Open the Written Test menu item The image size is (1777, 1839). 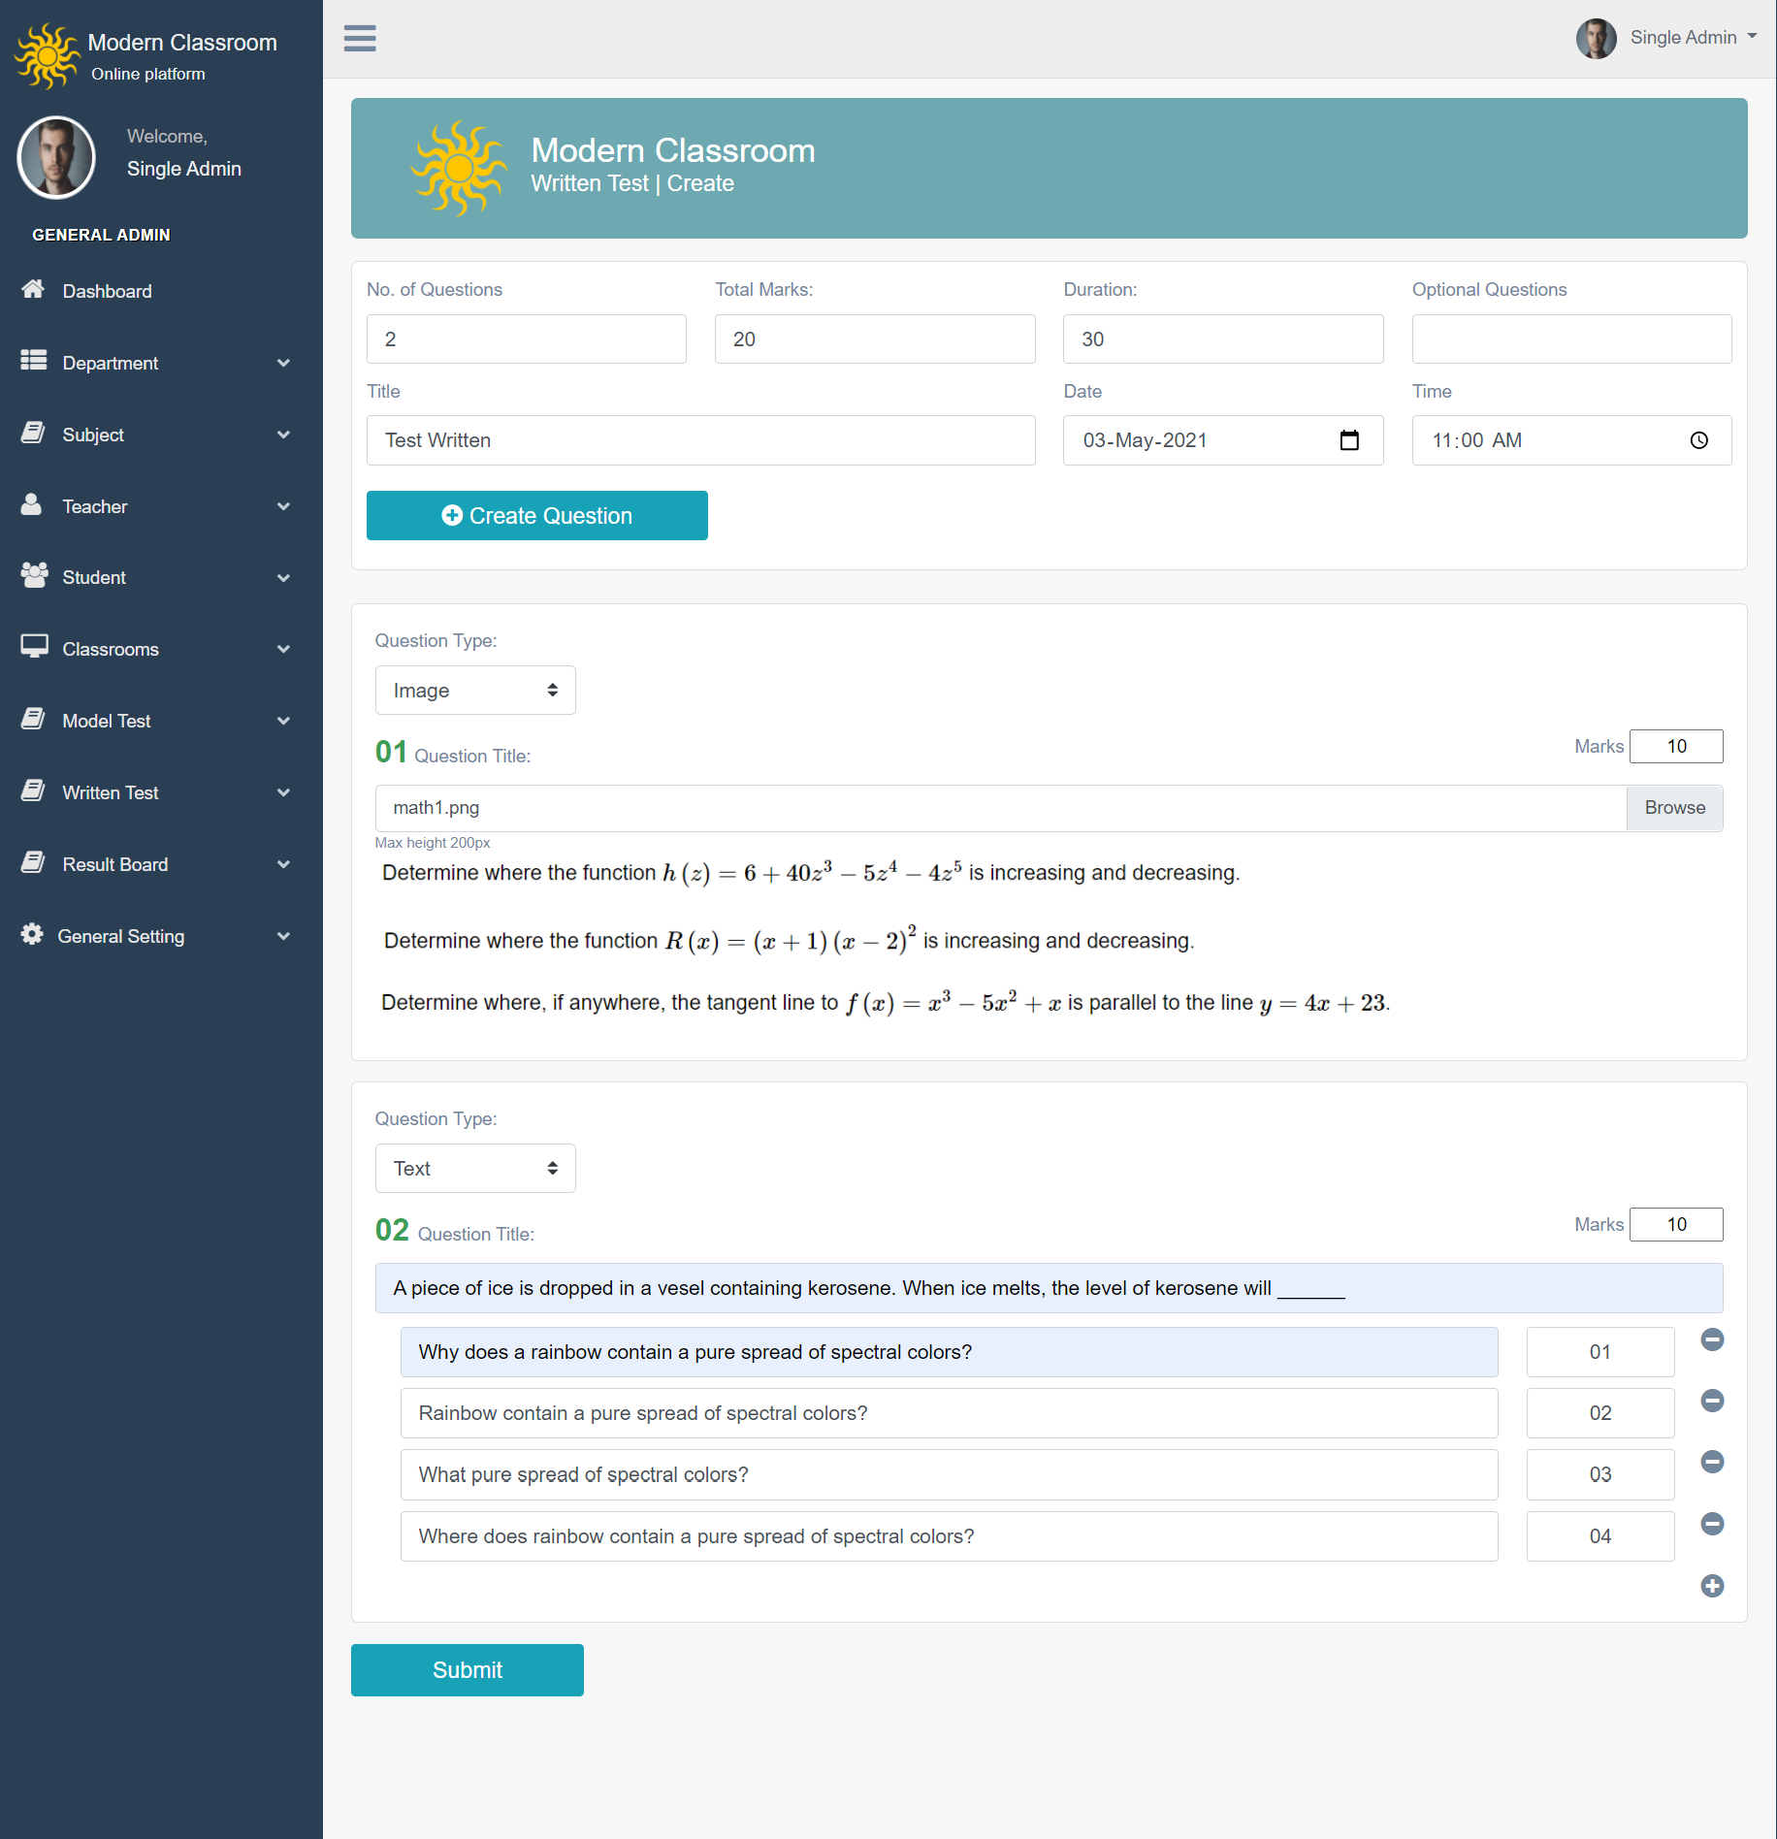(161, 792)
